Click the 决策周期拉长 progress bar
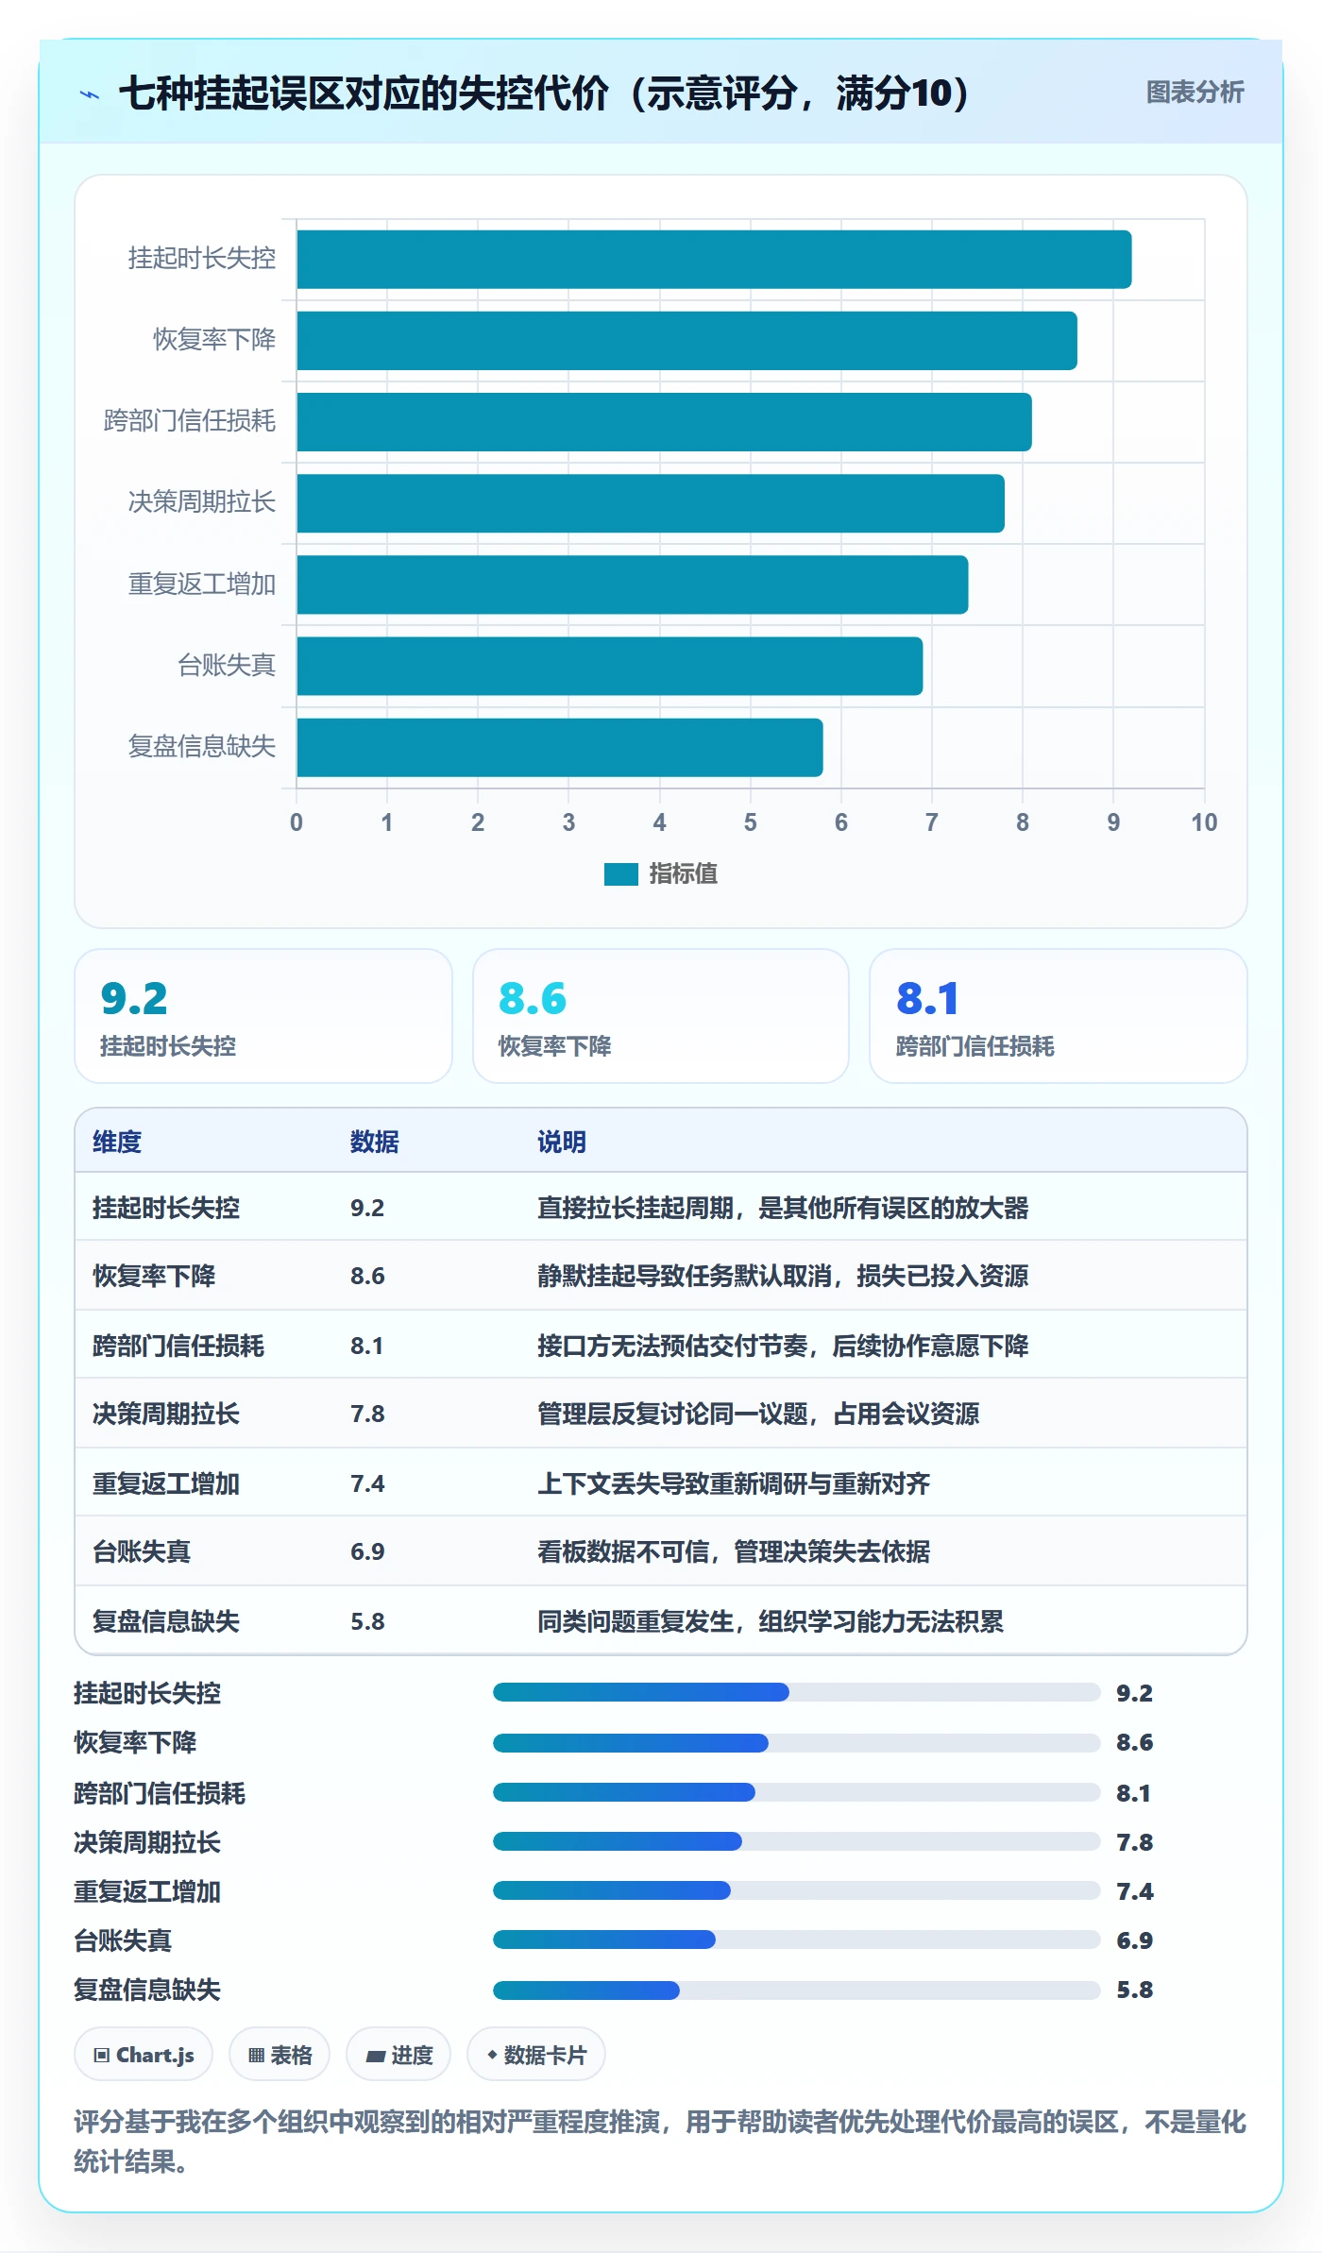Image resolution: width=1322 pixels, height=2253 pixels. coord(797,1841)
